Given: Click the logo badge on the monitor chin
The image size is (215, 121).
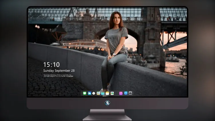Looking at the screenshot, I should (x=107, y=103).
